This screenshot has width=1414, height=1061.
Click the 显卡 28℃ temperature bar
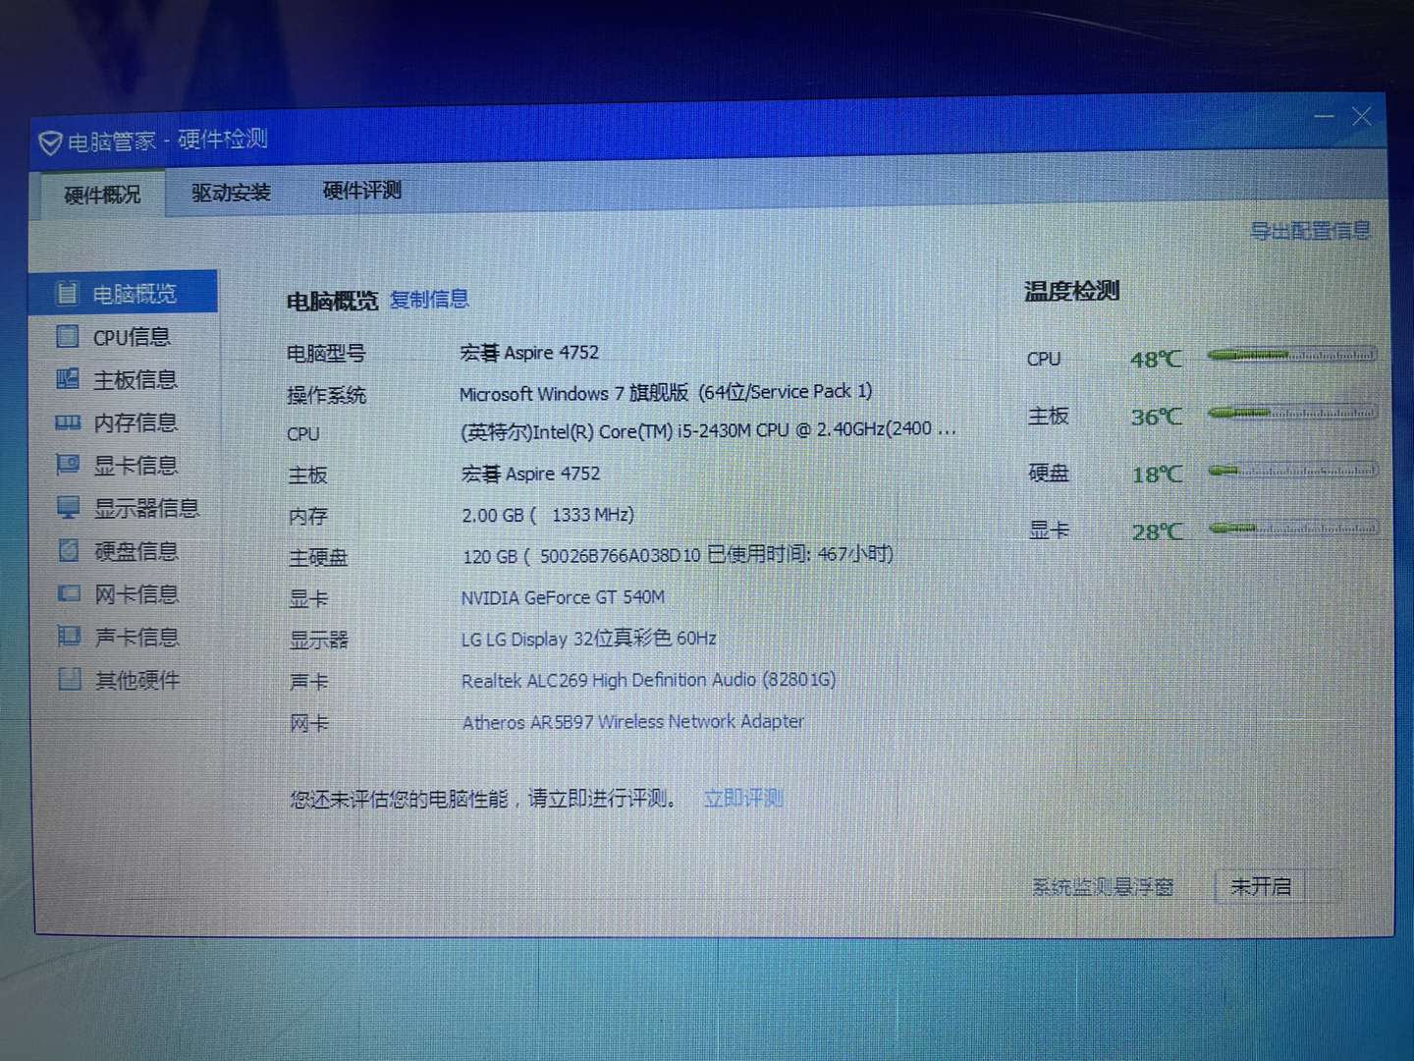pos(1294,529)
